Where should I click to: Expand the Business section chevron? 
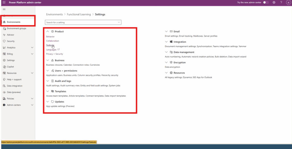[x=48, y=60]
